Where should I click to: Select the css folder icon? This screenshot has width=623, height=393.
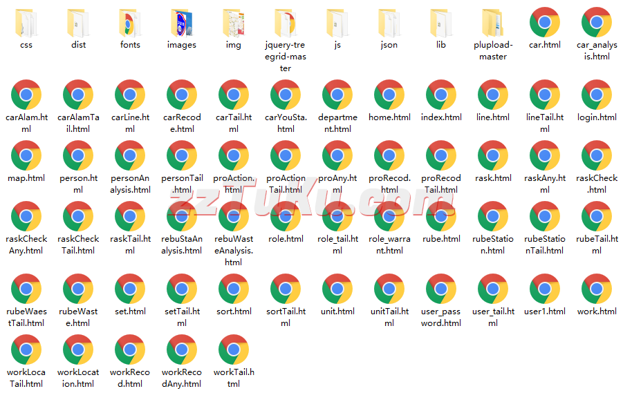pos(26,23)
